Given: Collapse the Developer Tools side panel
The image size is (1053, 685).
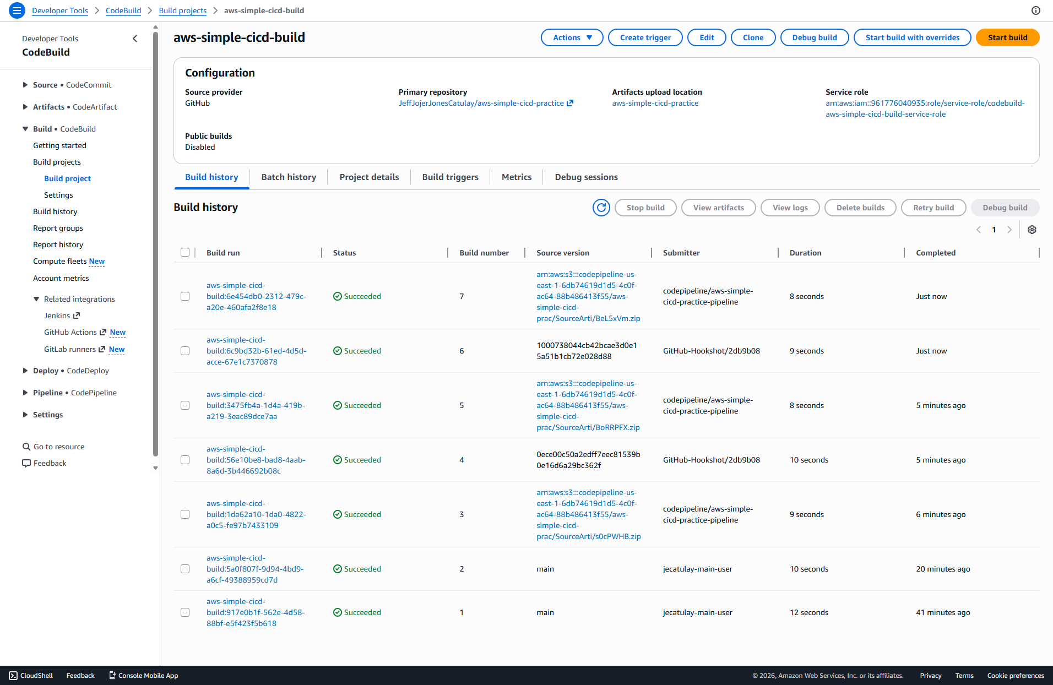Looking at the screenshot, I should (135, 39).
